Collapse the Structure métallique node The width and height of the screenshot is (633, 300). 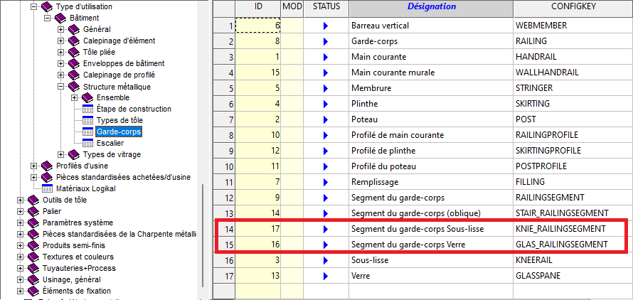pos(60,87)
